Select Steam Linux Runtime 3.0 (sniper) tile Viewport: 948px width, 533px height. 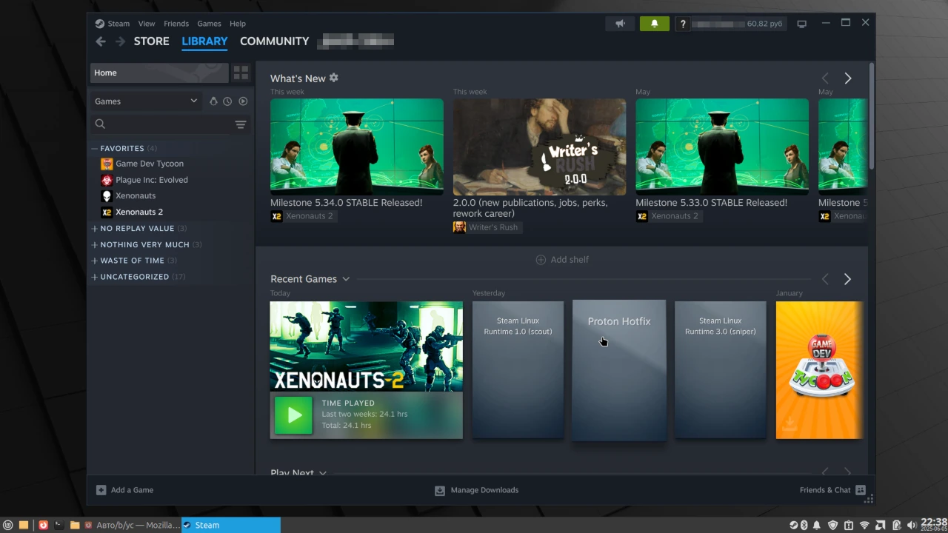tap(721, 369)
